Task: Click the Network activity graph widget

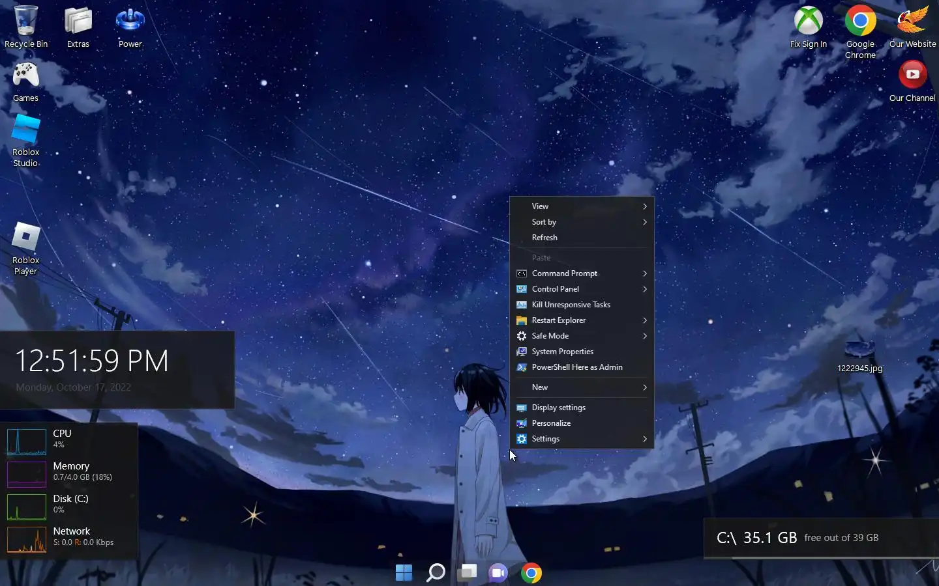Action: [27, 539]
